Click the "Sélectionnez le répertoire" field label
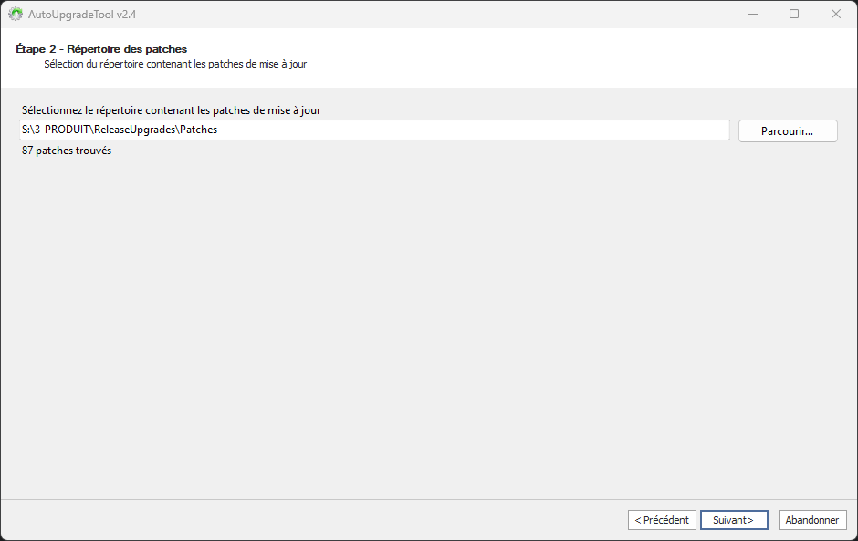The image size is (858, 541). point(171,110)
